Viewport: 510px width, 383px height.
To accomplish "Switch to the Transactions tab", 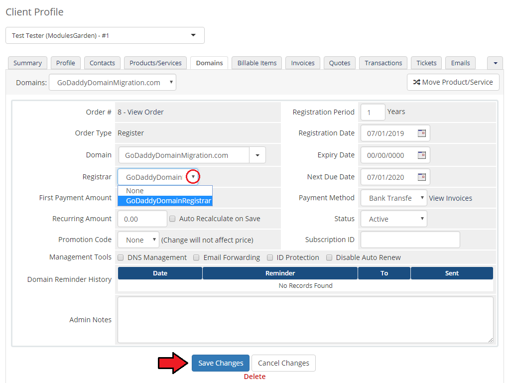I will [383, 63].
